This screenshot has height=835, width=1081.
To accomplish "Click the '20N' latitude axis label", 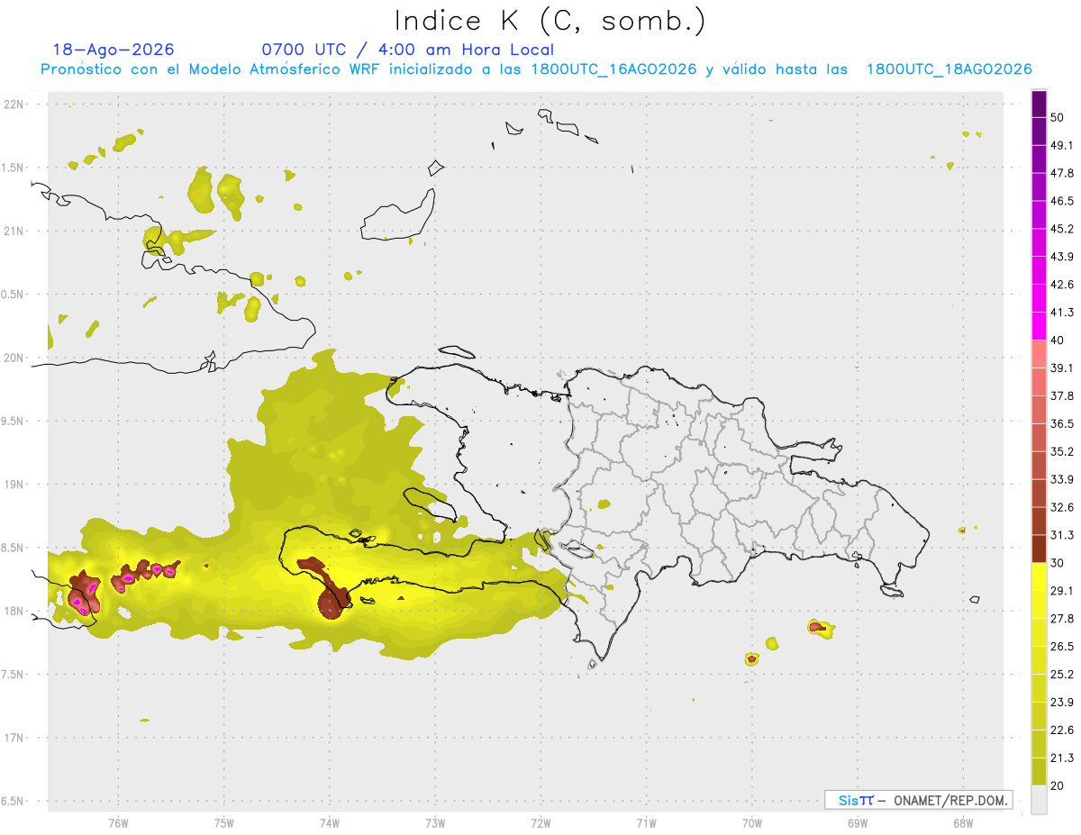I will 15,358.
